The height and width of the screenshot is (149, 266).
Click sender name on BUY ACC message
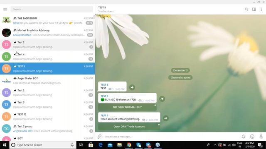click(x=104, y=96)
